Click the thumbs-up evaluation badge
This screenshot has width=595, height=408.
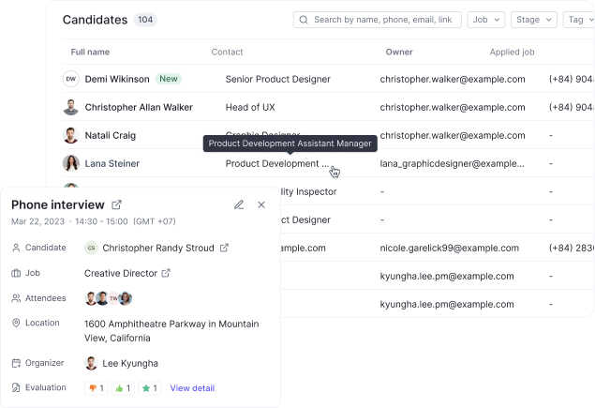point(123,387)
